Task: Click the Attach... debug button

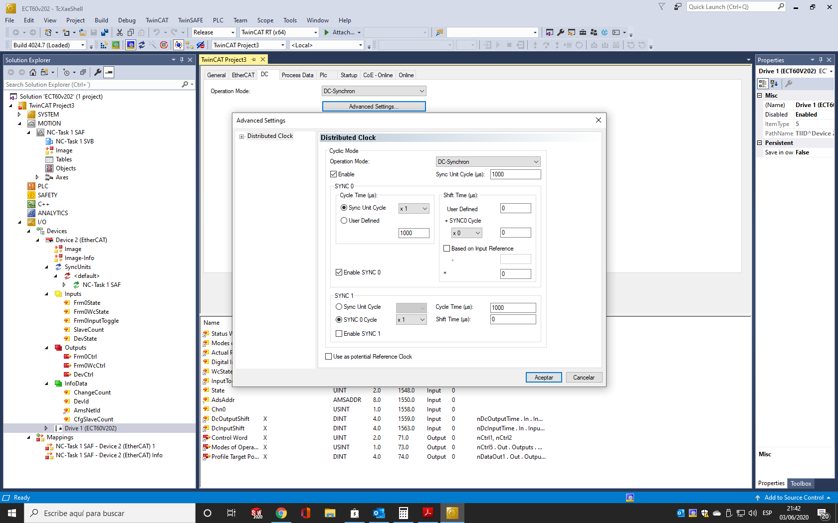Action: (342, 32)
